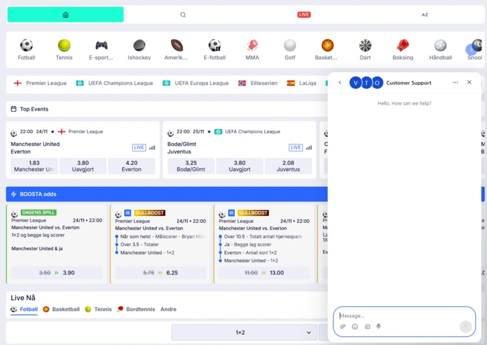Click the chat Message input field
487x345 pixels.
coord(396,316)
